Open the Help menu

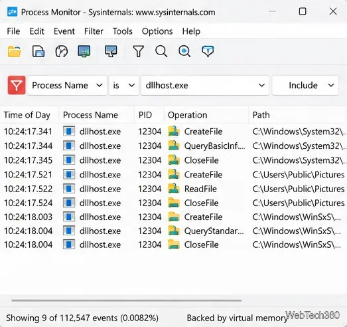(191, 31)
